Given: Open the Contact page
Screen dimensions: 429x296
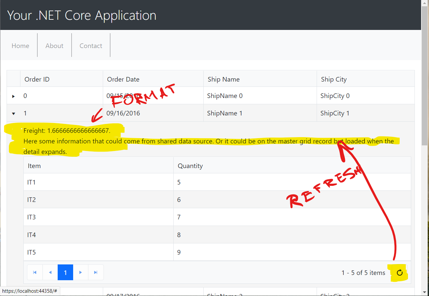Looking at the screenshot, I should (91, 46).
